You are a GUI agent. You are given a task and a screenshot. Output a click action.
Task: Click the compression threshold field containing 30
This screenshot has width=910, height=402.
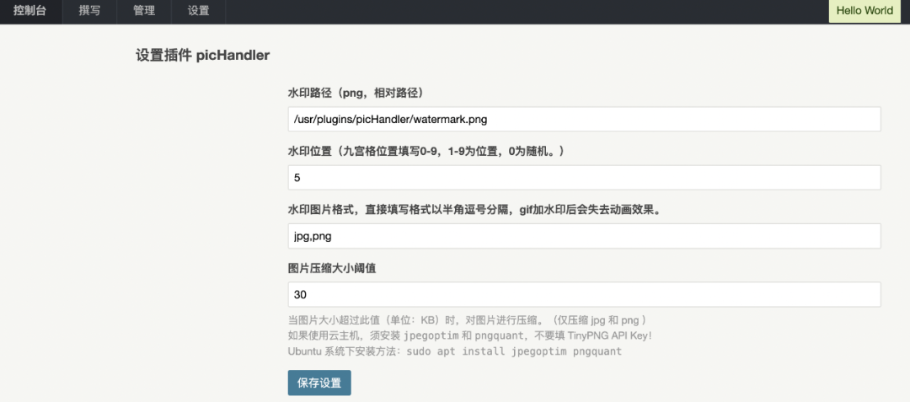click(585, 295)
